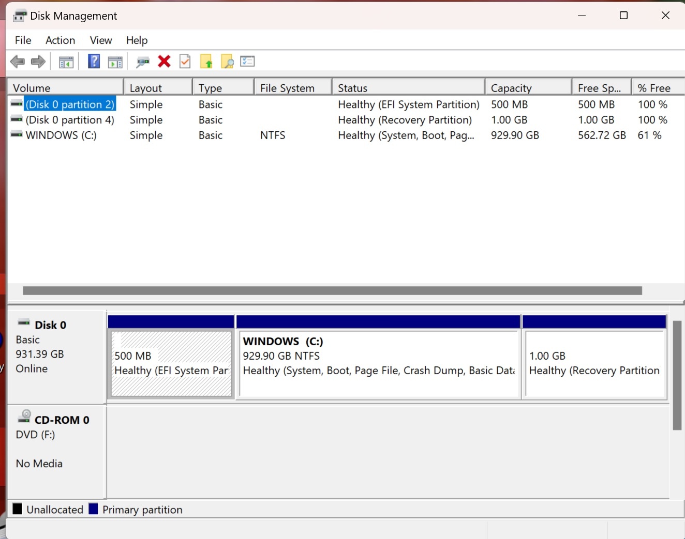Click the yellow note magnifier icon
Screen dimensions: 685x539
pos(227,61)
